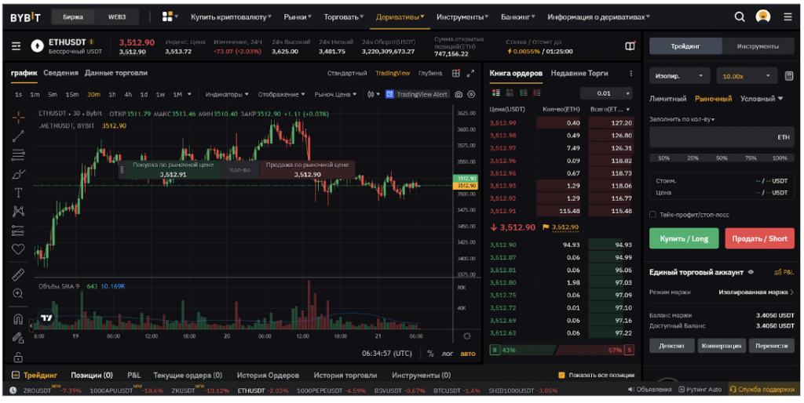Screen dimensions: 804x403
Task: Click the magnet mode icon
Action: point(19,319)
